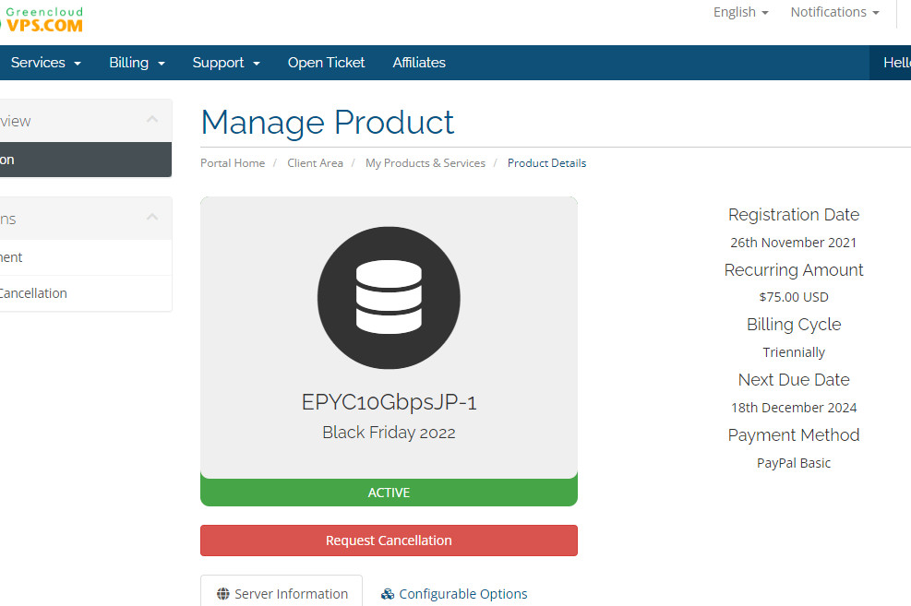Open My Products & Services breadcrumb

(x=425, y=163)
